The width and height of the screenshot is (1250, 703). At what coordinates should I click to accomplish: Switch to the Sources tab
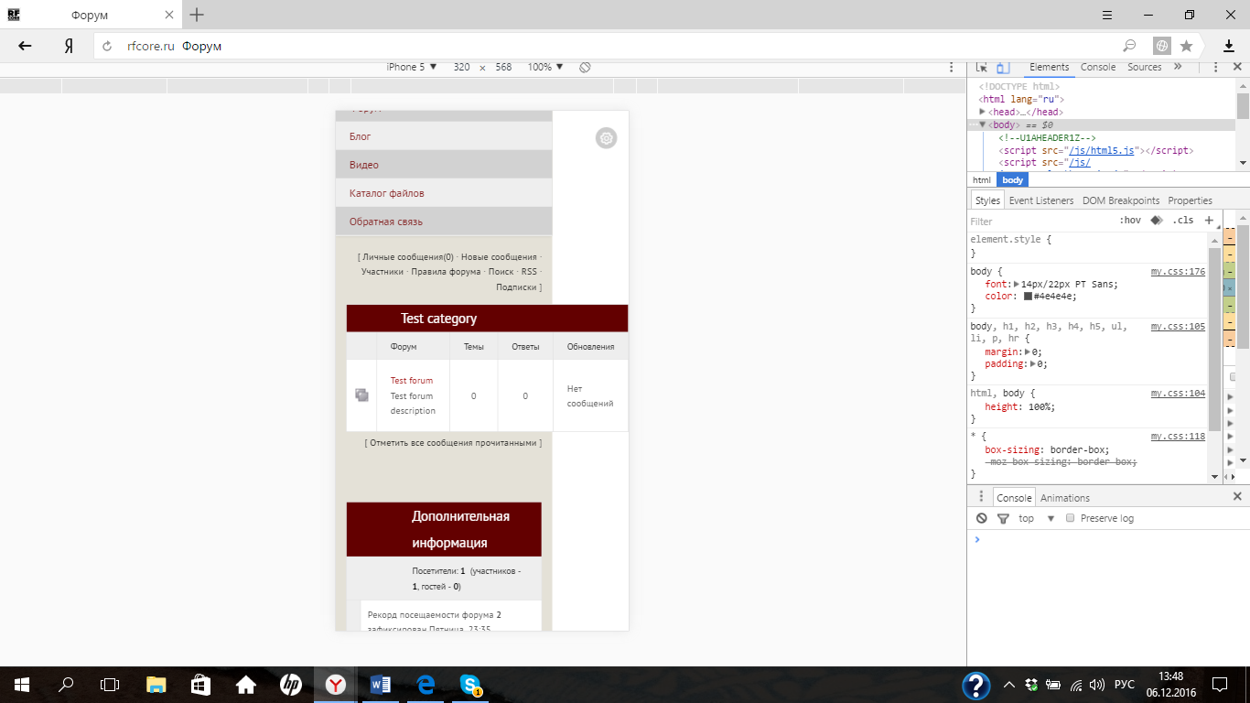(x=1144, y=67)
